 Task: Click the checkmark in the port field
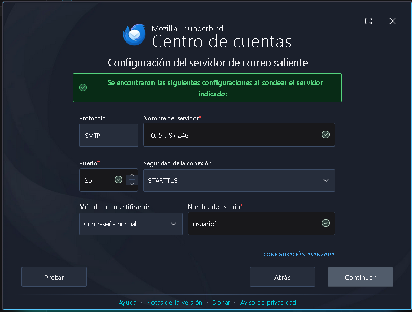tap(118, 180)
